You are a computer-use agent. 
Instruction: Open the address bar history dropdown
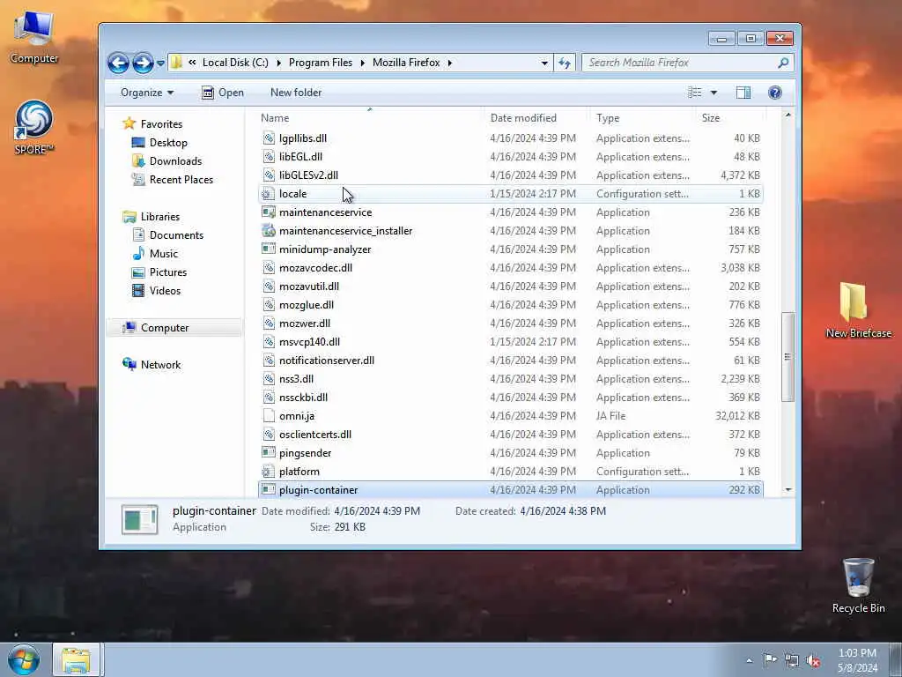coord(544,63)
